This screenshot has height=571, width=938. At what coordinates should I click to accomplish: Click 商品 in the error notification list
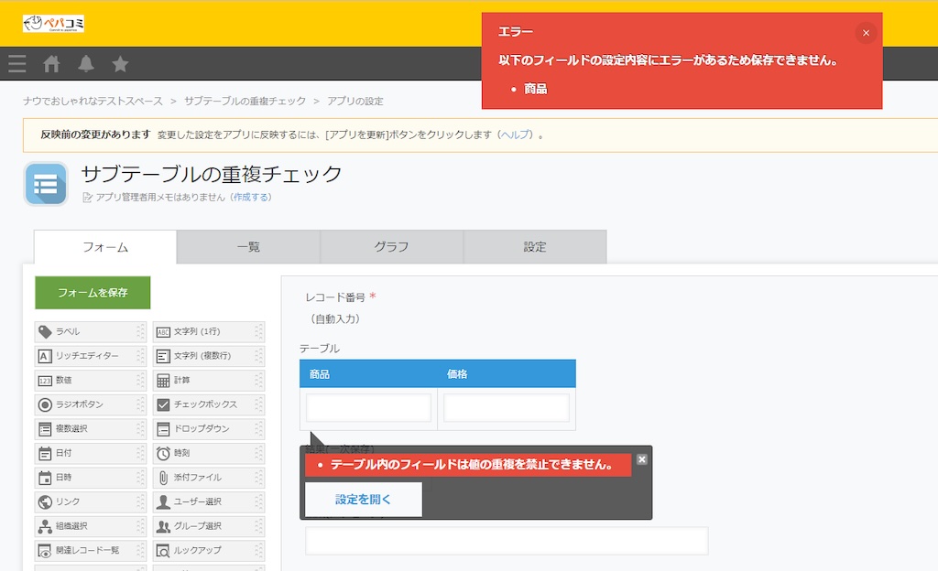535,89
